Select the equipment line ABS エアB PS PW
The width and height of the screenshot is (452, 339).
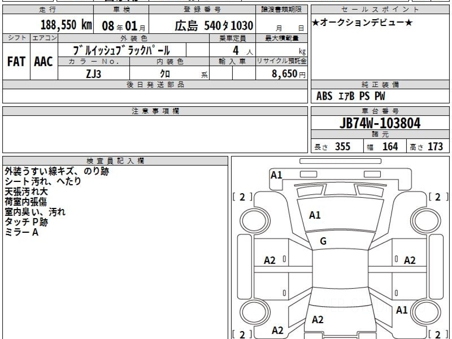point(351,96)
